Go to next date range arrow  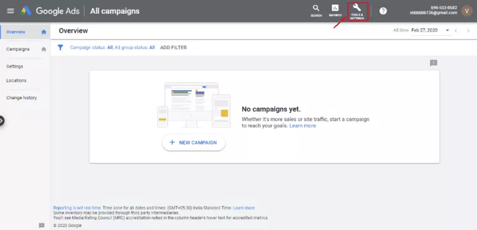click(x=468, y=30)
